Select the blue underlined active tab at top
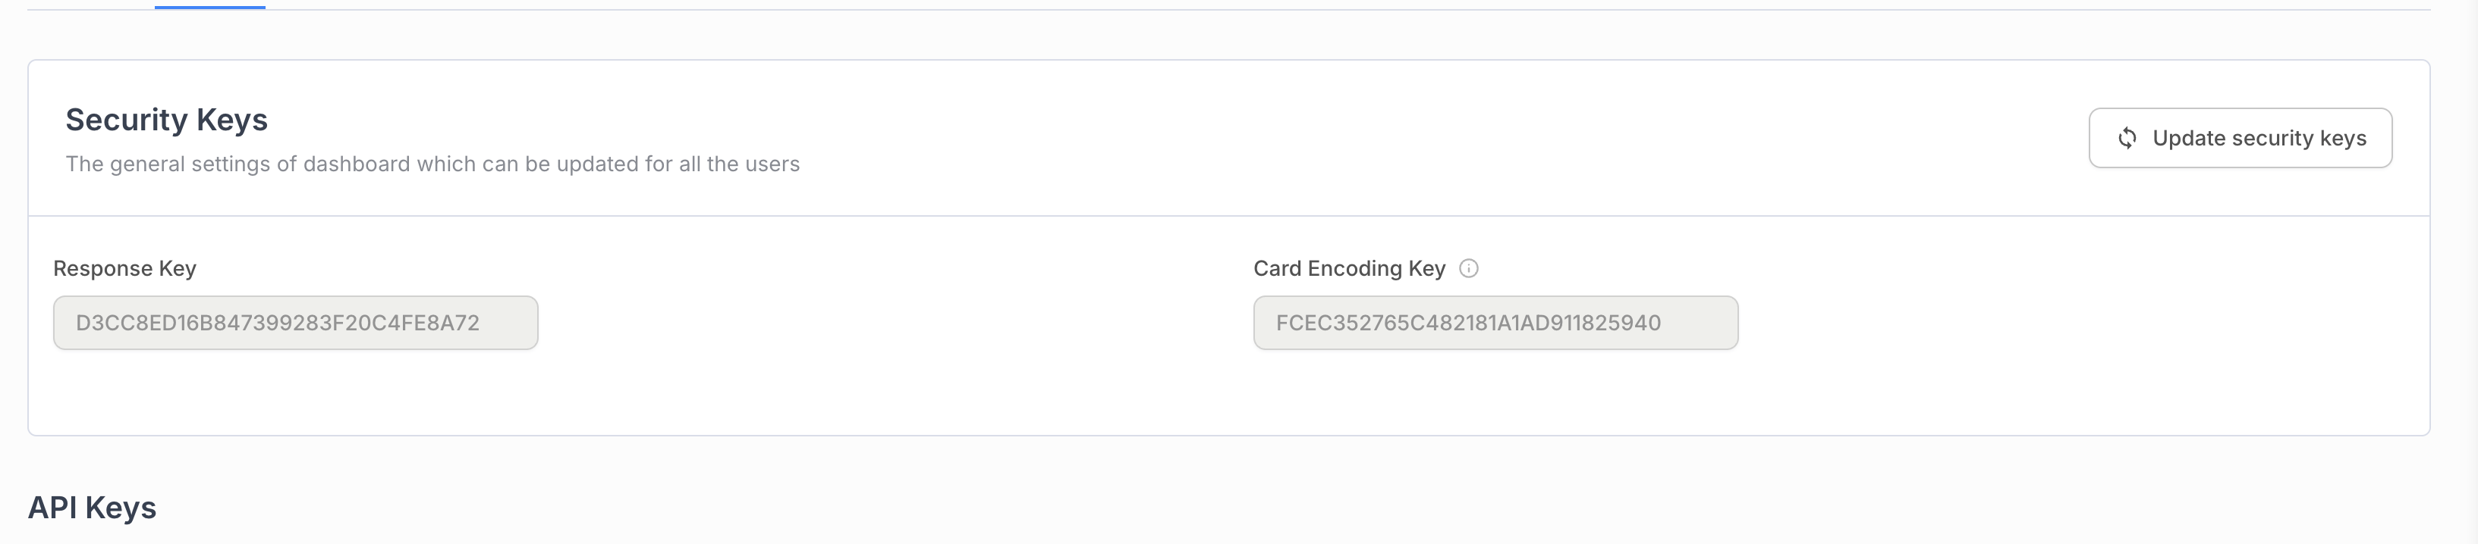 click(x=209, y=5)
